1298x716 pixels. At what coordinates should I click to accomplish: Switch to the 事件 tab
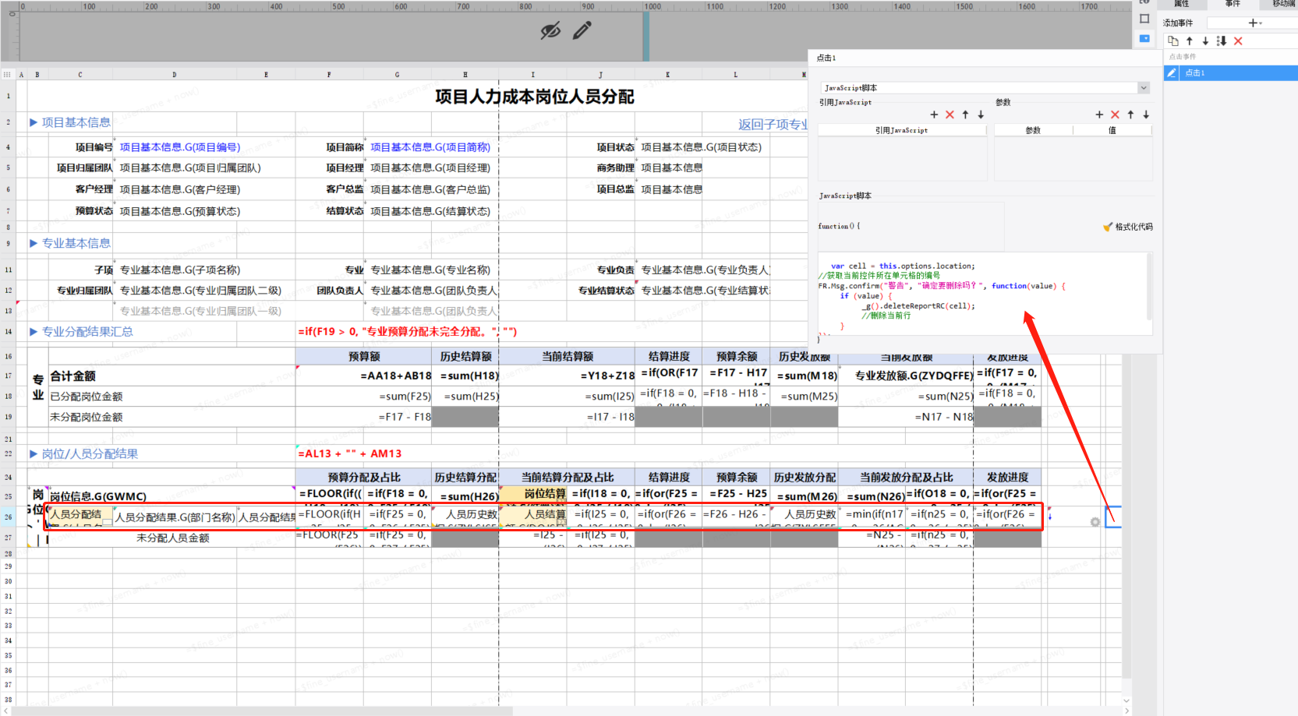coord(1233,4)
